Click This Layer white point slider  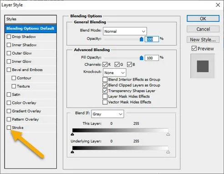168,134
